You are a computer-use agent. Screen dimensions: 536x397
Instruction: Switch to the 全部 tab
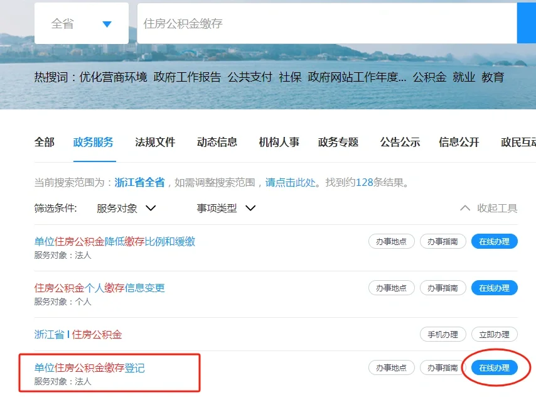point(45,143)
